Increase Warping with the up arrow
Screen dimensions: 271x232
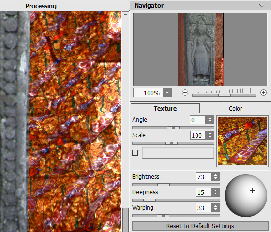pos(215,206)
